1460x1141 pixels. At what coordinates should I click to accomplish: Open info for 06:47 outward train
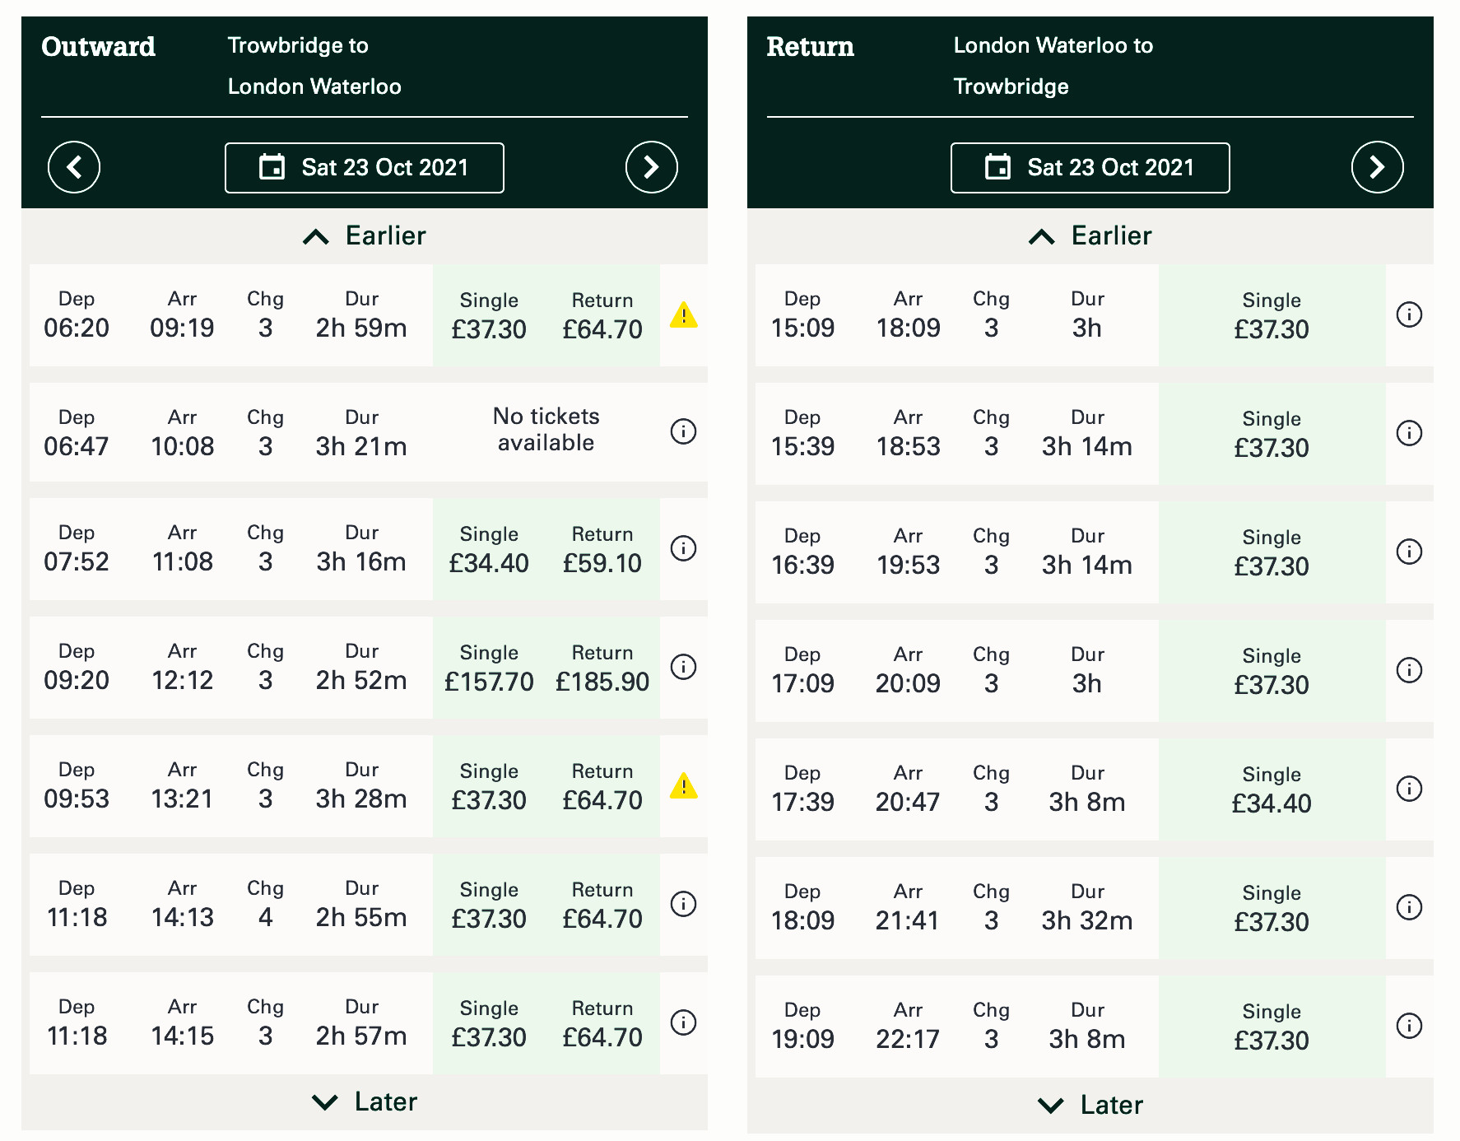pyautogui.click(x=683, y=431)
